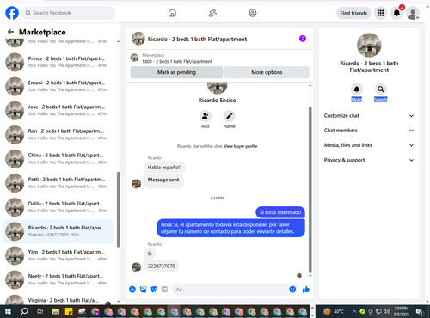430x318 pixels.
Task: Choose a GIF icon
Action: [164, 290]
